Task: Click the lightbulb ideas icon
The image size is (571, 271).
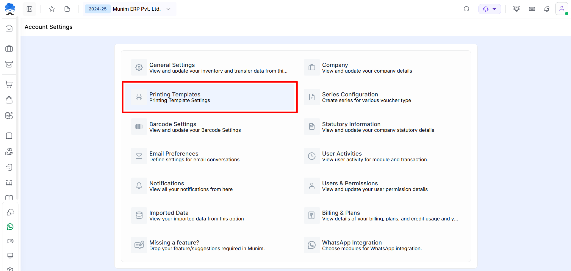Action: (x=516, y=9)
